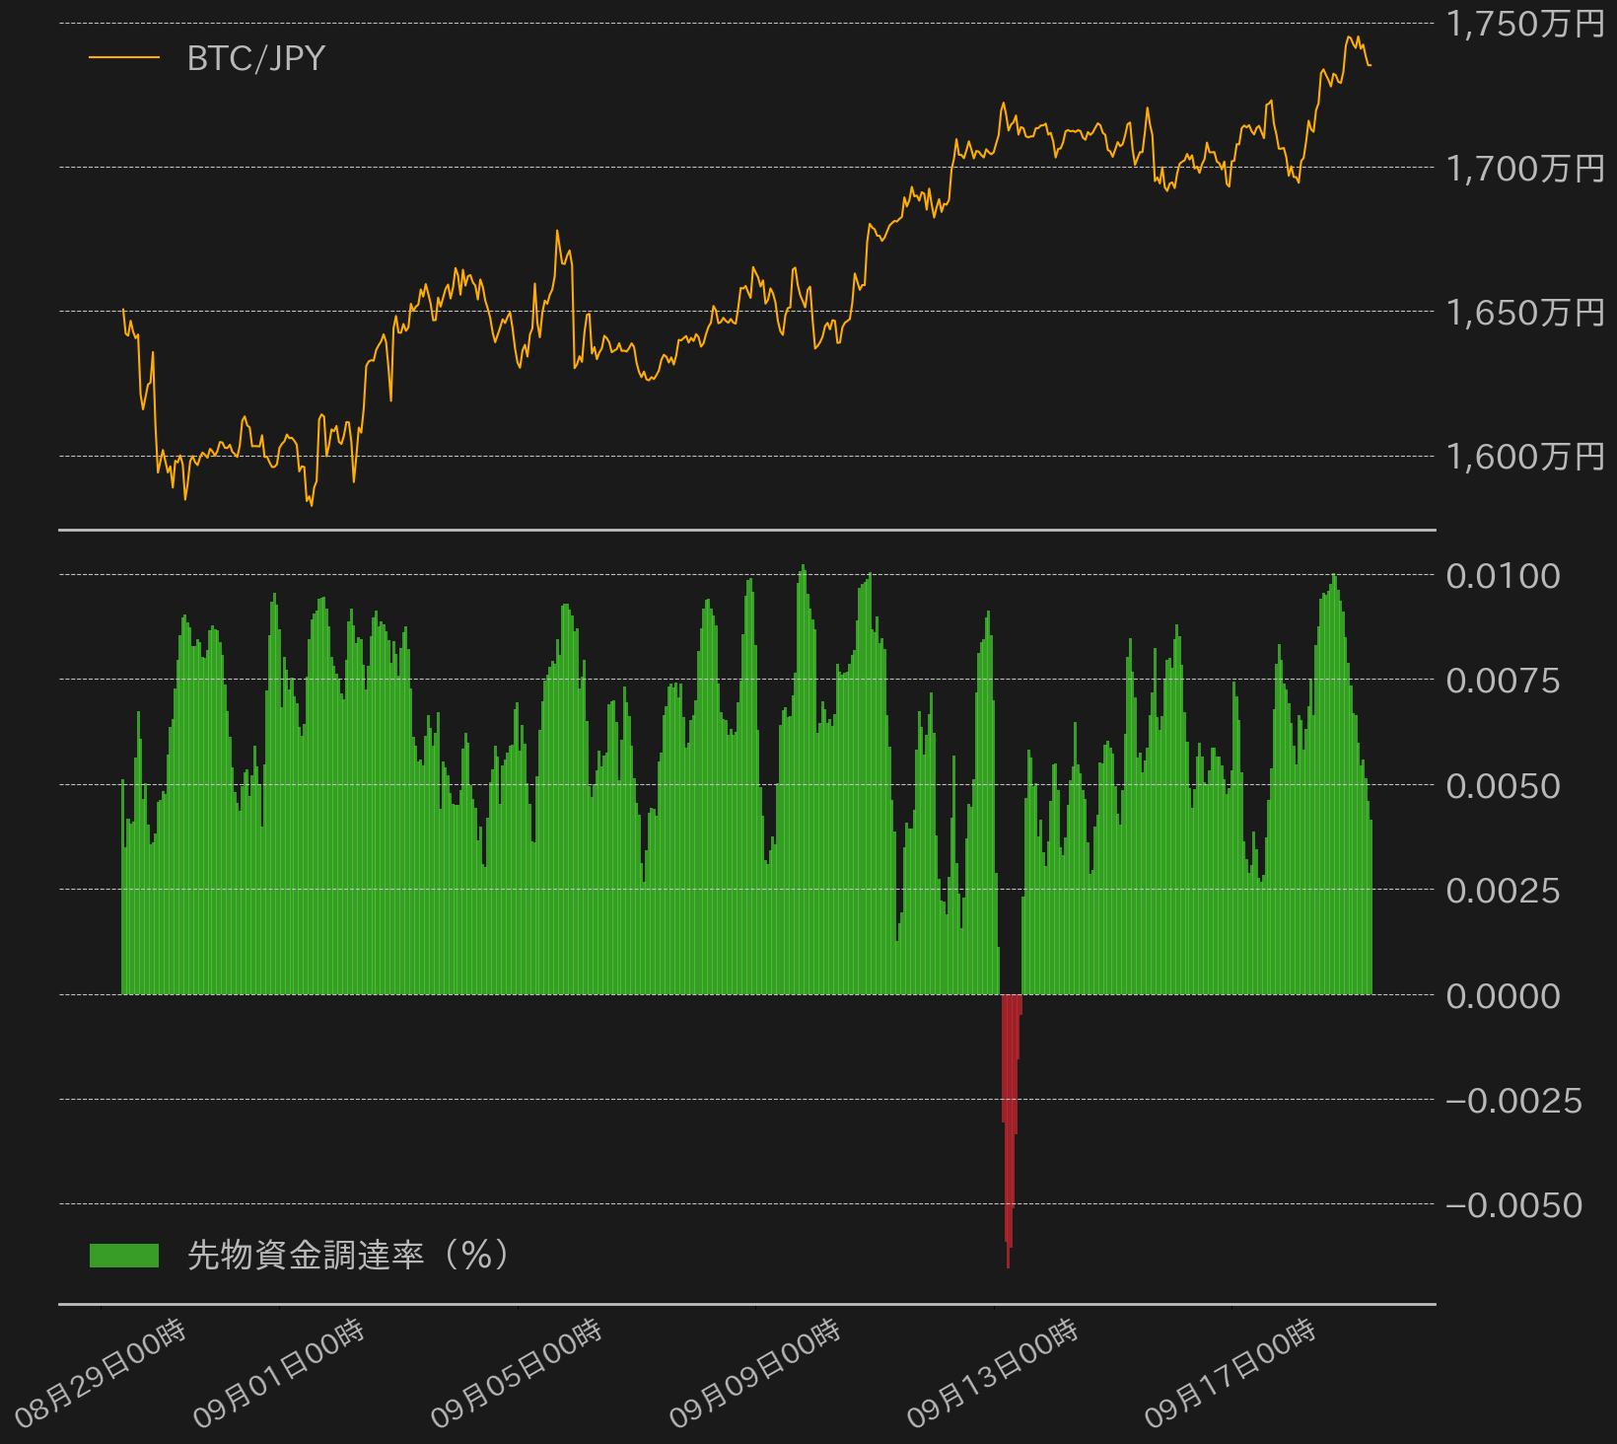
Task: Select the 09月05日00時 date tick label
Action: (x=517, y=1373)
